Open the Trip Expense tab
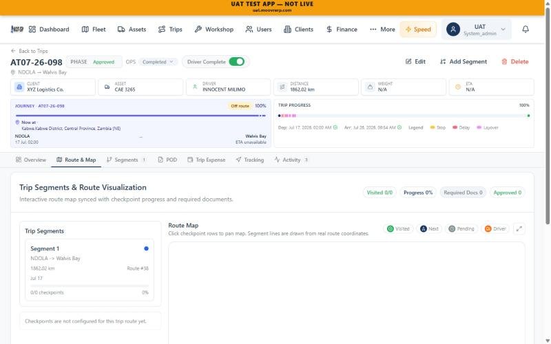The width and height of the screenshot is (551, 344). (x=206, y=160)
